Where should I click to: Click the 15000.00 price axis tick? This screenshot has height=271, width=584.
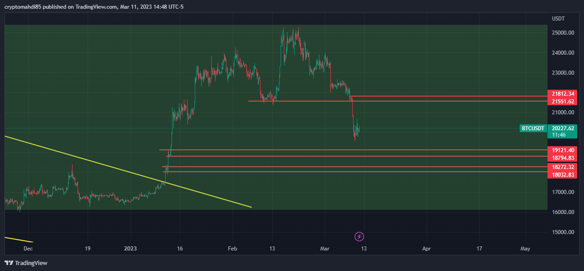564,232
